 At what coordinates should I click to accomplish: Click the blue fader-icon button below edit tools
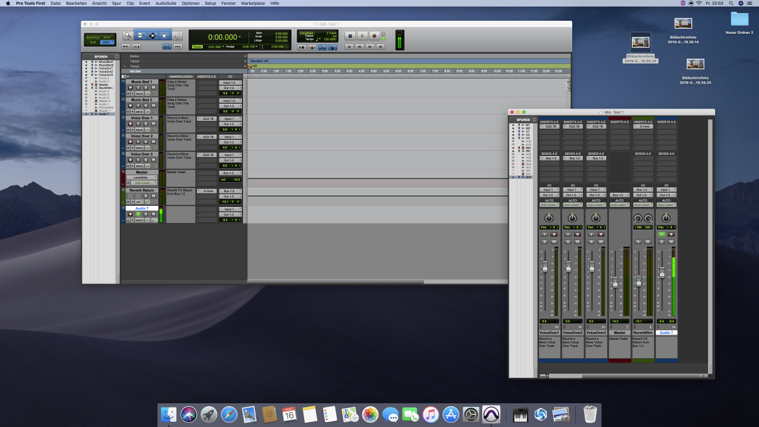tap(167, 46)
